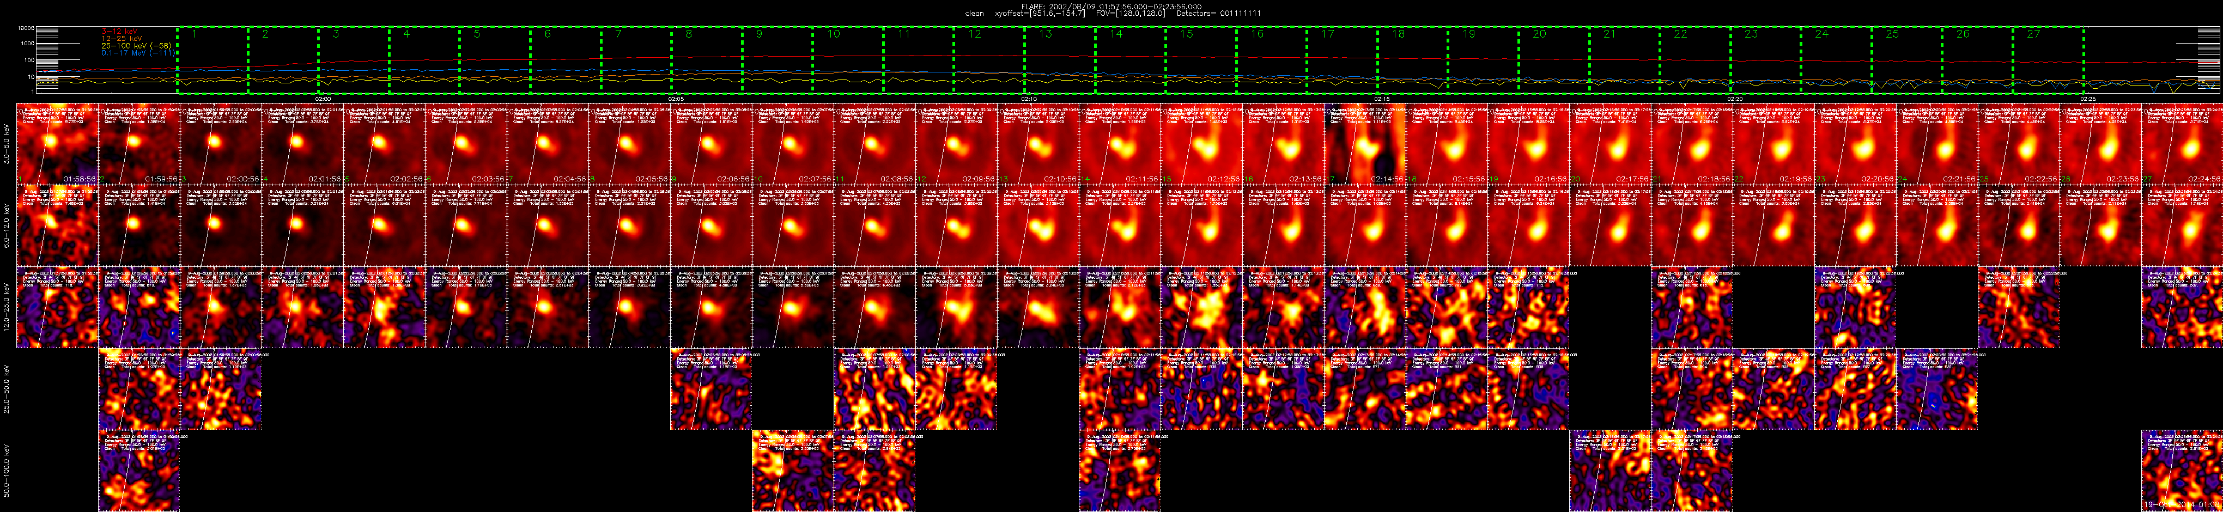Click the '12.0–25.0 keV' row label
Screen dimensions: 2223x512
click(8, 308)
